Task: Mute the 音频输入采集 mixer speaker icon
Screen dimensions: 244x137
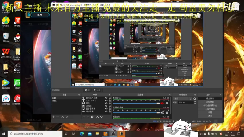Action: [x=162, y=113]
